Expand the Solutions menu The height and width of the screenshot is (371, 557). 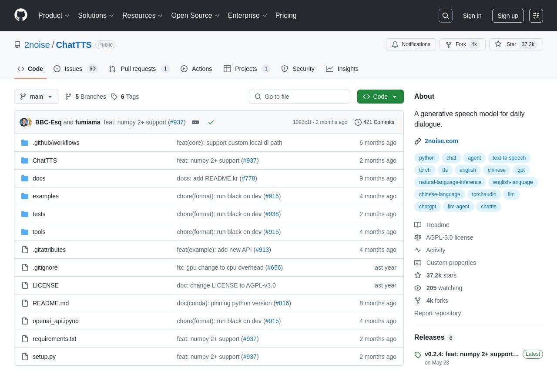[96, 16]
